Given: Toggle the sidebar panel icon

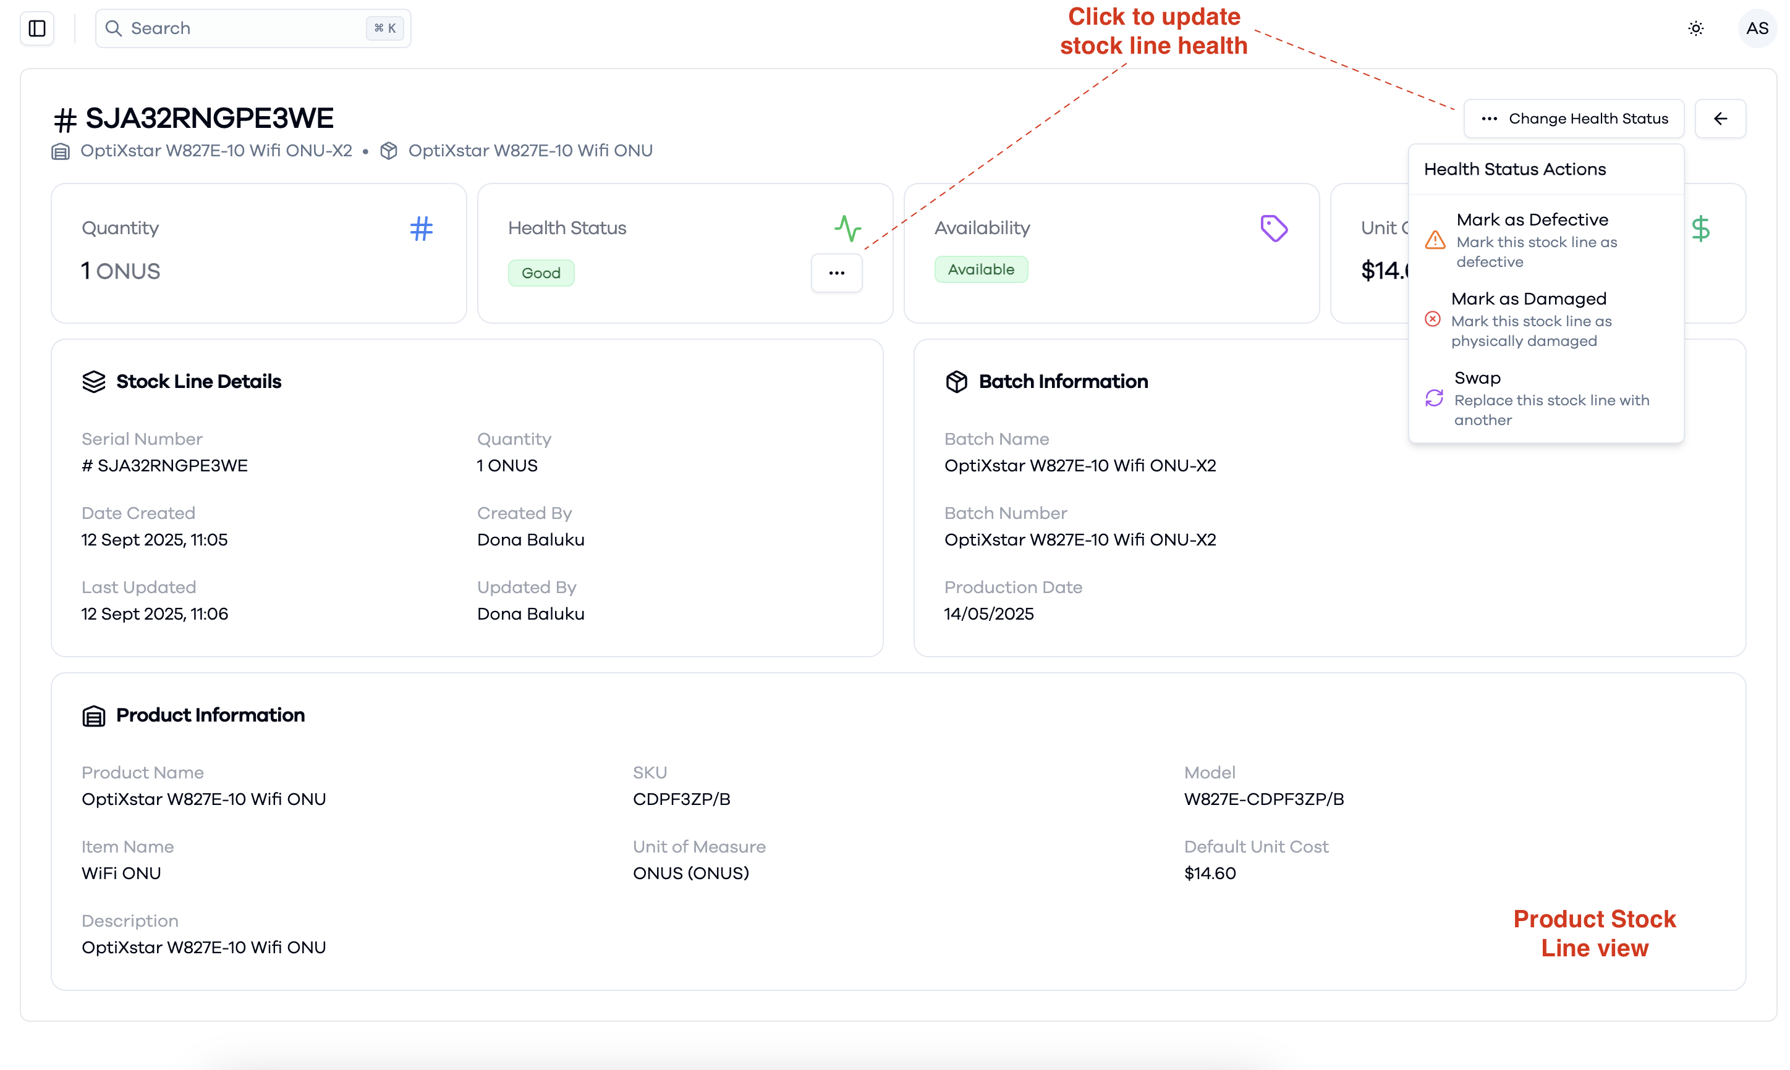Looking at the screenshot, I should 37,28.
